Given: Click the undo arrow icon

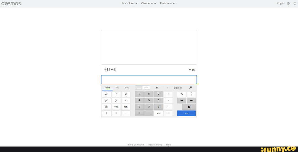Looking at the screenshot, I should point(158,88).
